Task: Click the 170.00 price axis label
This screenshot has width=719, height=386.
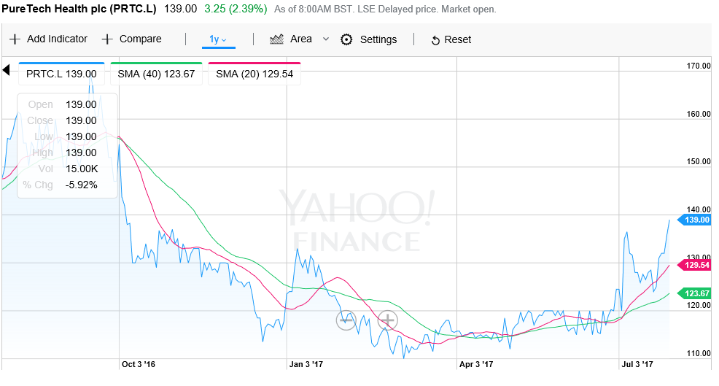Action: [699, 66]
